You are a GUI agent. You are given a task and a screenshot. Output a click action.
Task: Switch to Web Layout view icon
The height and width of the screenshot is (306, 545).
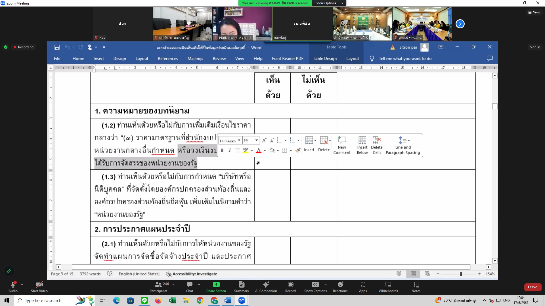(427, 274)
